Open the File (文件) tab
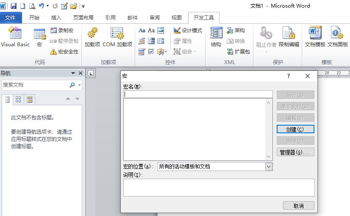 tap(11, 18)
